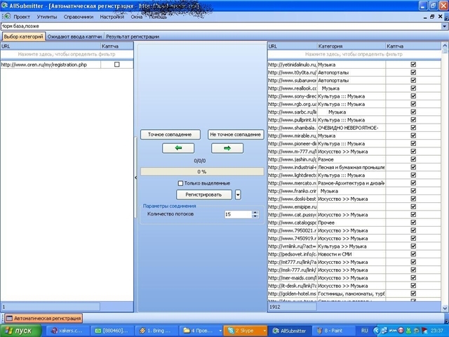Select the 'Выбор категорий' tab
449x337 pixels.
(x=23, y=37)
